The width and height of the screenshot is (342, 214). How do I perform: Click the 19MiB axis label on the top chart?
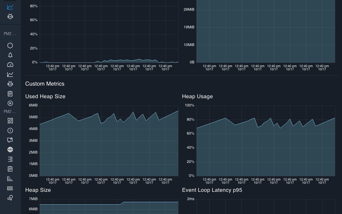189,27
